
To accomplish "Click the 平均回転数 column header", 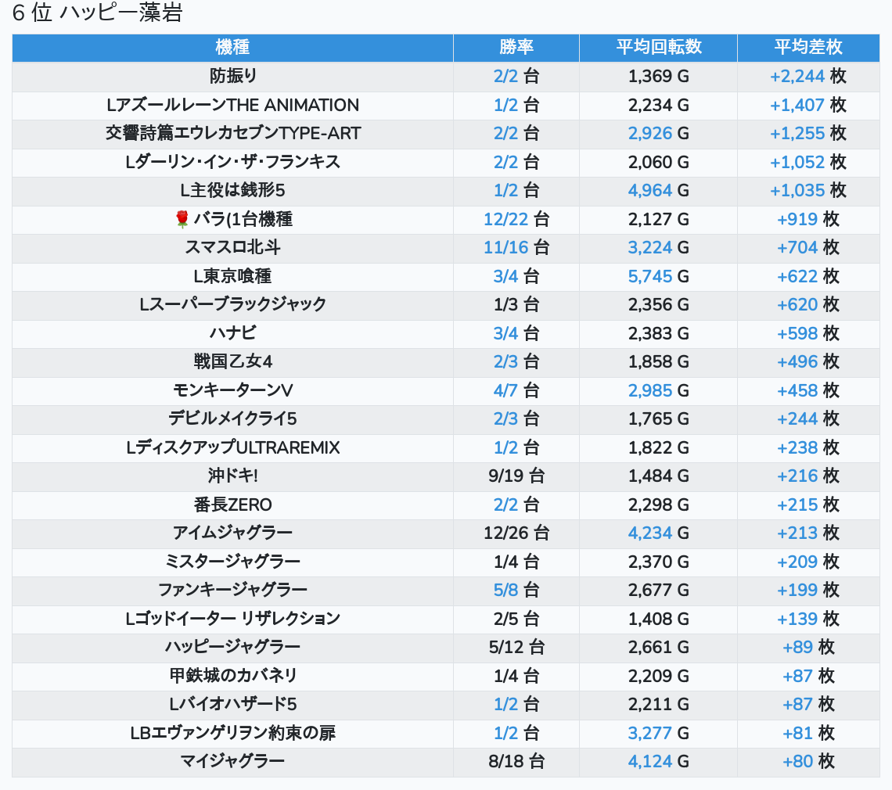I will (658, 47).
